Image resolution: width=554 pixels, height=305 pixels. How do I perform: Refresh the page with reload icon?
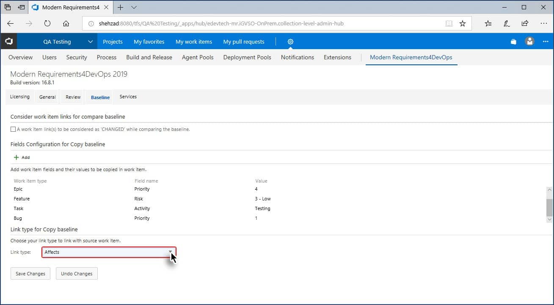[x=47, y=23]
